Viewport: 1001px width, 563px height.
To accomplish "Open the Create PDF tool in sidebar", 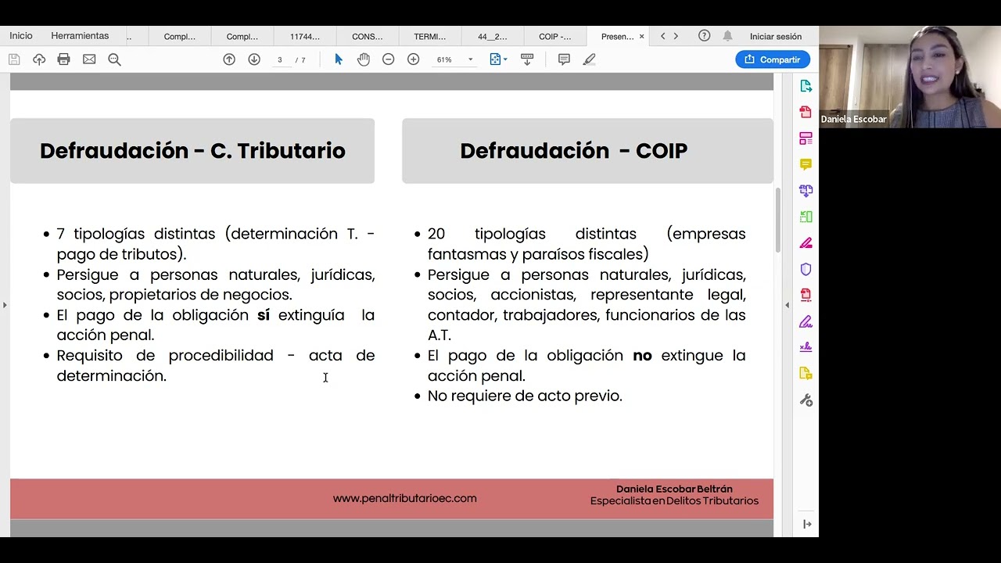I will [x=806, y=112].
